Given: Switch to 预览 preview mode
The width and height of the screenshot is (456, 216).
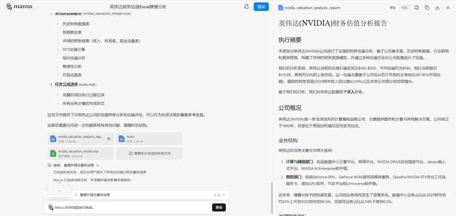Looking at the screenshot, I should (x=393, y=8).
